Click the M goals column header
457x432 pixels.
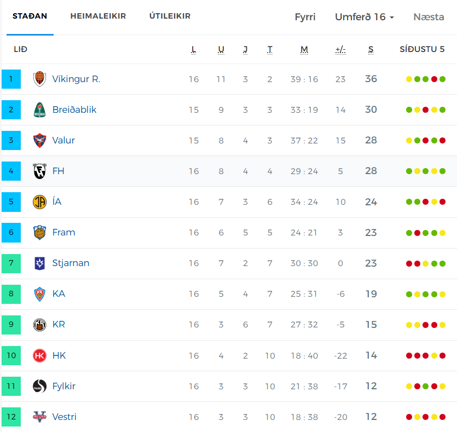click(304, 50)
